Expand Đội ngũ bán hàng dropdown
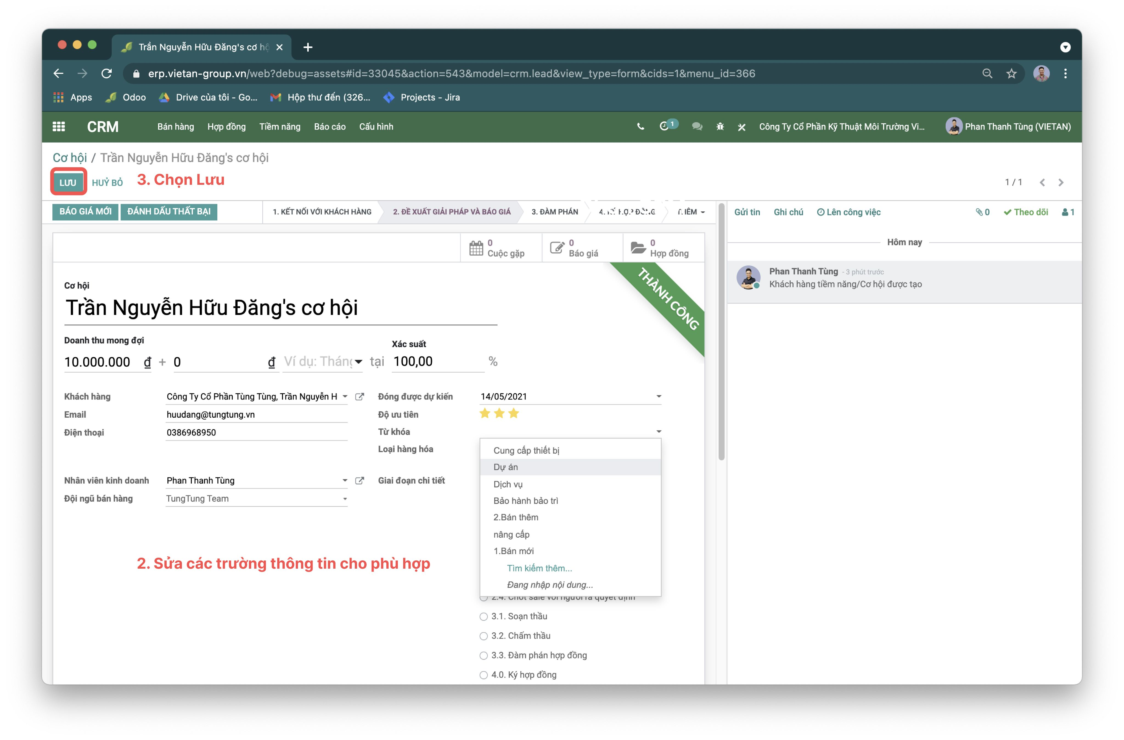The height and width of the screenshot is (740, 1124). point(345,499)
